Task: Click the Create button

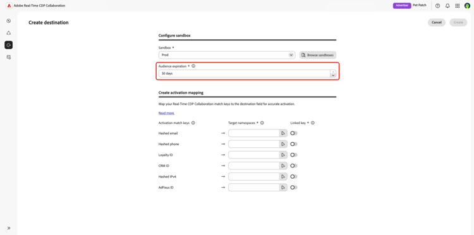Action: point(458,22)
